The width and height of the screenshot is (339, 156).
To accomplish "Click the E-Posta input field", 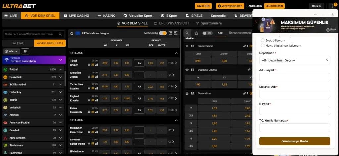I will [294, 111].
